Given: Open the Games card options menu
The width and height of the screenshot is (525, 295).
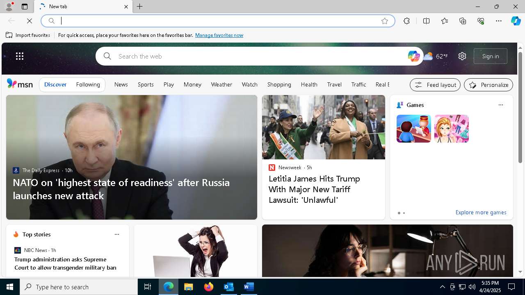Looking at the screenshot, I should (x=500, y=105).
